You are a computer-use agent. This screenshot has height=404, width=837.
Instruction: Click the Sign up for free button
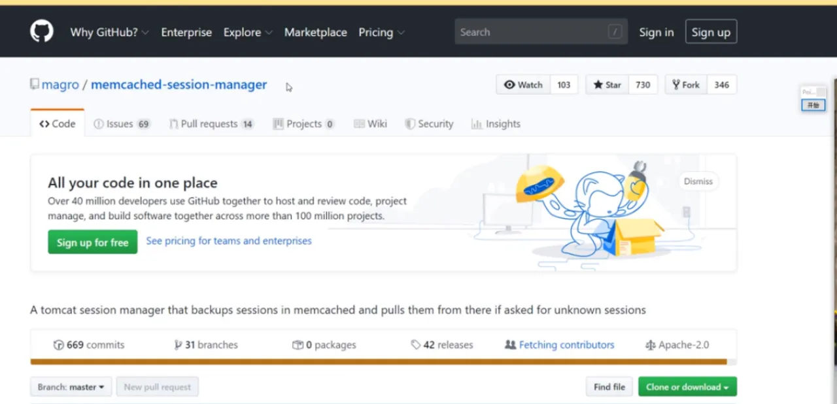92,242
